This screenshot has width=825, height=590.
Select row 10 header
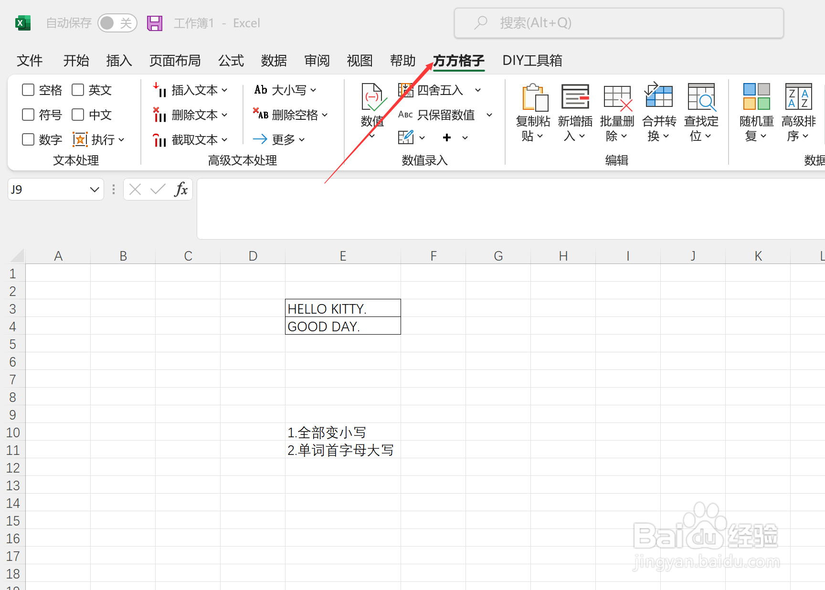[x=13, y=432]
